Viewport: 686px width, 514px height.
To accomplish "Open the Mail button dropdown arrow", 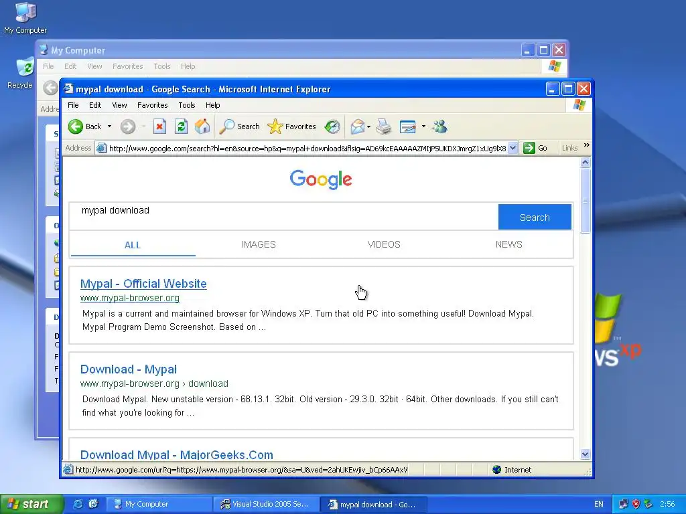I will click(x=369, y=126).
